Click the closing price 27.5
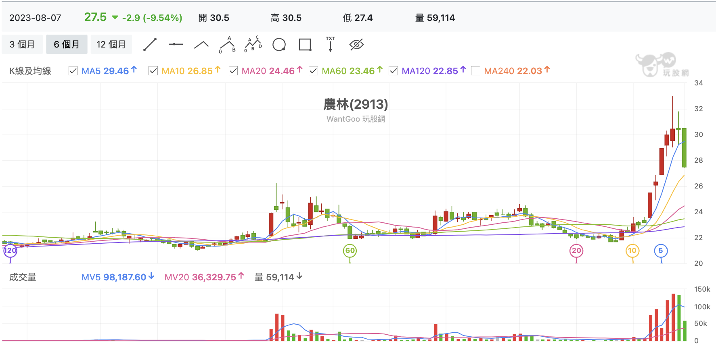Screen dimensions: 716x348 95,17
